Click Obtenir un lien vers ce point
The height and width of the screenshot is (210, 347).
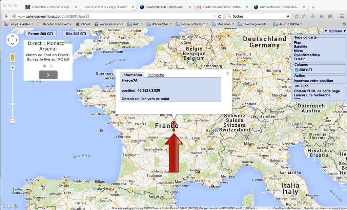(x=145, y=99)
